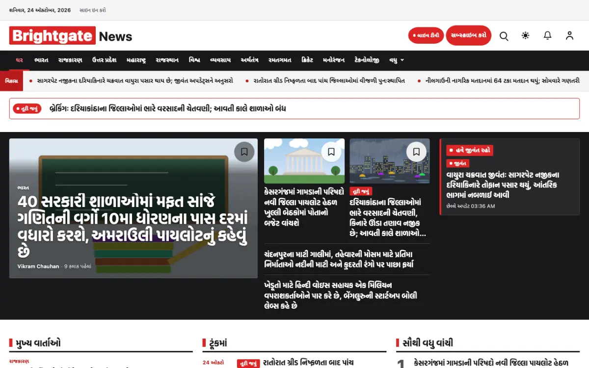Open the ઘર nav tab
The image size is (589, 368).
pyautogui.click(x=20, y=60)
